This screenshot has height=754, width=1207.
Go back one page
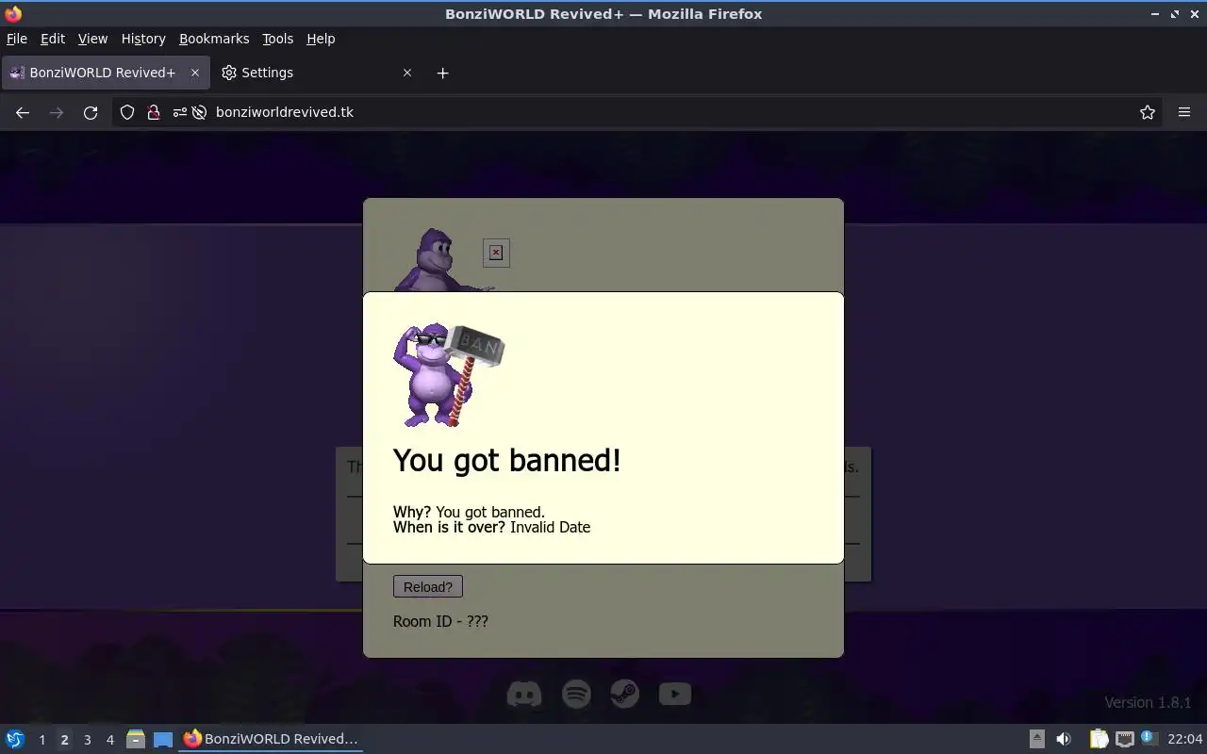(23, 112)
